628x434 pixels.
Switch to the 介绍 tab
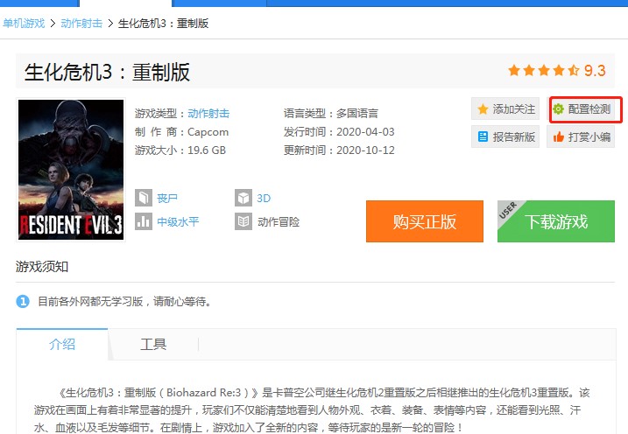point(62,344)
